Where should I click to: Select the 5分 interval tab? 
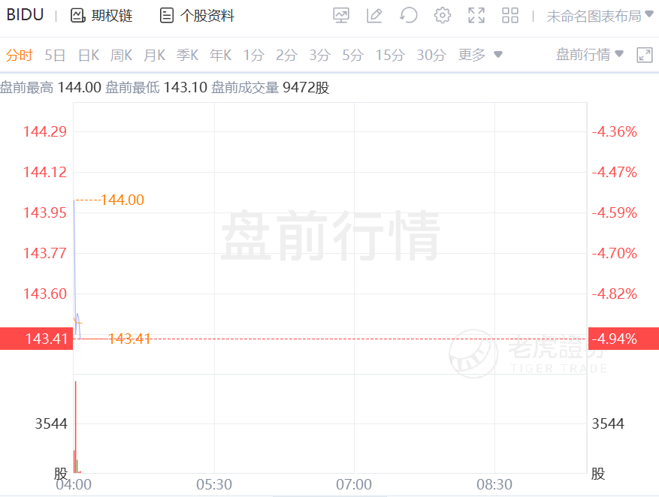[x=352, y=55]
